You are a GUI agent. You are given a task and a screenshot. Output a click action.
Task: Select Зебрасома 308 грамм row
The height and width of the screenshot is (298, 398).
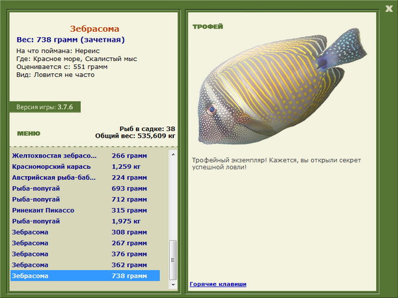point(86,232)
